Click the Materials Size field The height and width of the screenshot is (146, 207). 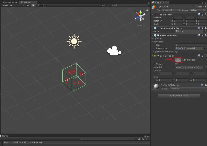coord(190,45)
